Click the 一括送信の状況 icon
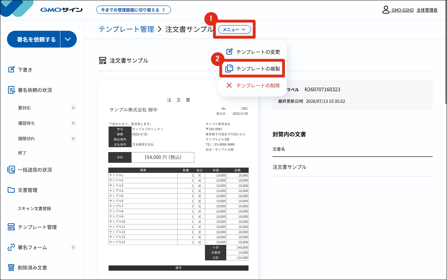Screen dimensions: 447x280 click(12, 170)
